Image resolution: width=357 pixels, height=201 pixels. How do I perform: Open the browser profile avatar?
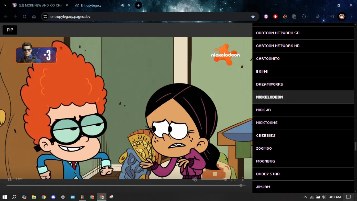point(342,16)
